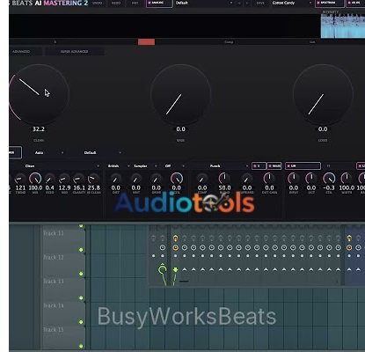Click the first orange lightbulb icon in the mixer

tap(175, 238)
